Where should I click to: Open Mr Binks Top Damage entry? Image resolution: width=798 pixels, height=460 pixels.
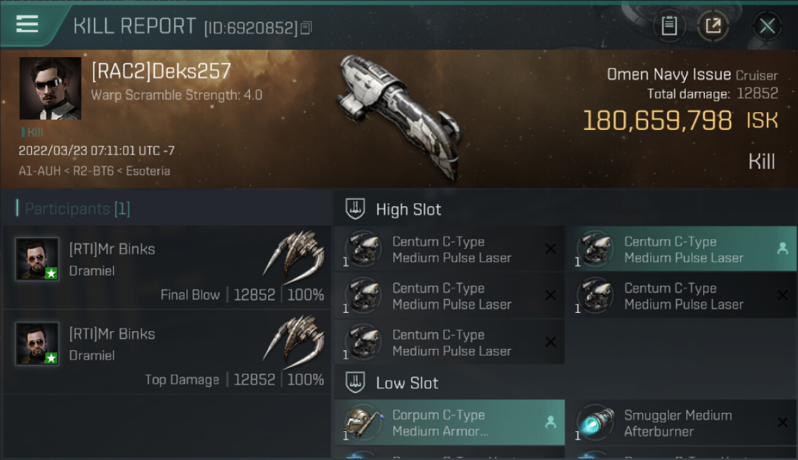click(167, 352)
